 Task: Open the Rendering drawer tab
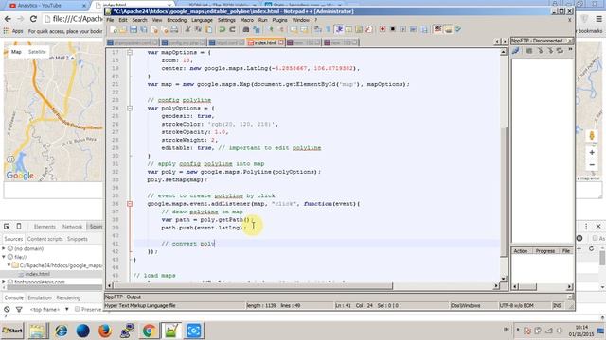(68, 298)
